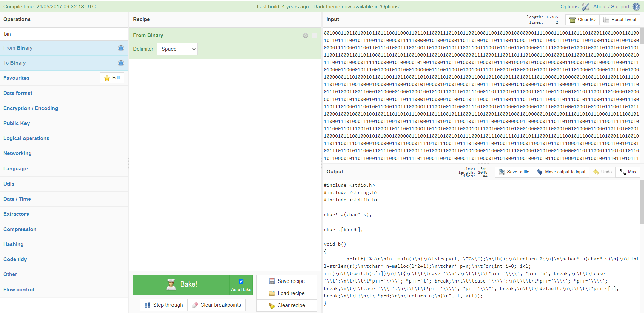Click the input pane vertical scrollbar
644x313 pixels.
click(642, 36)
